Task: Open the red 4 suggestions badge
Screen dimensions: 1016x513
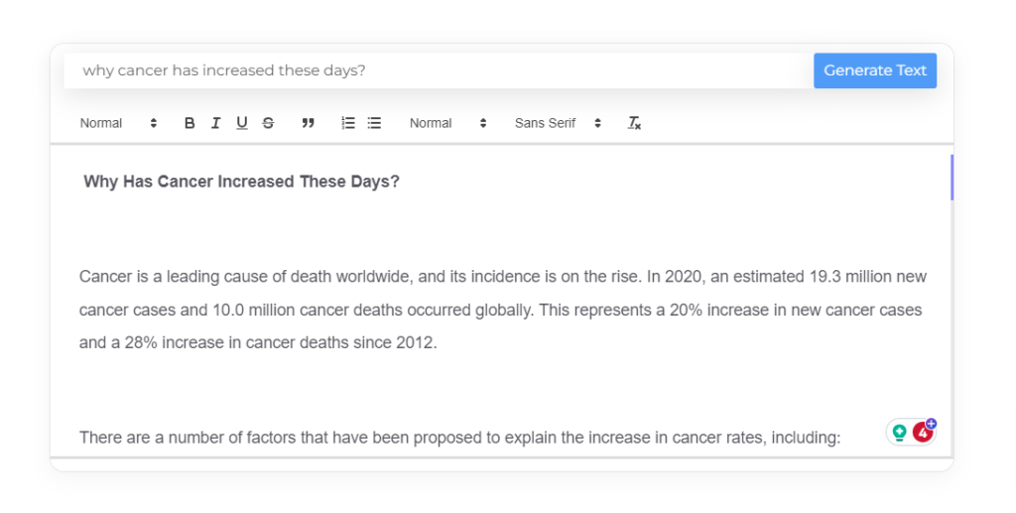Action: [922, 434]
